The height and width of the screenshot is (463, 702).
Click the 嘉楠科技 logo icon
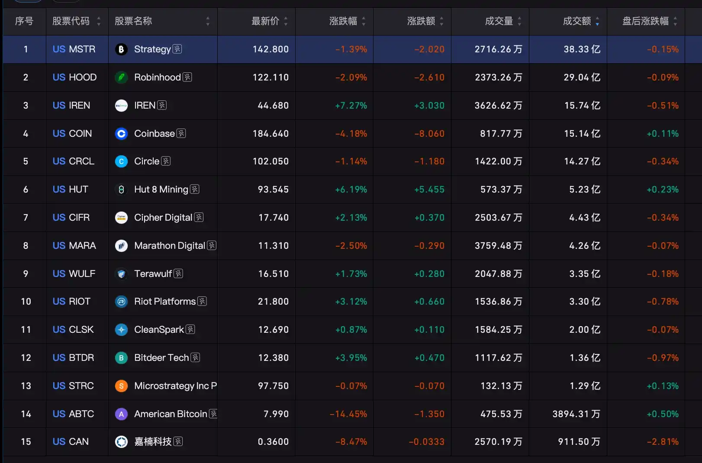121,442
